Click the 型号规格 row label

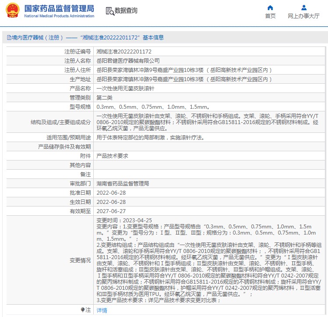click(x=80, y=107)
